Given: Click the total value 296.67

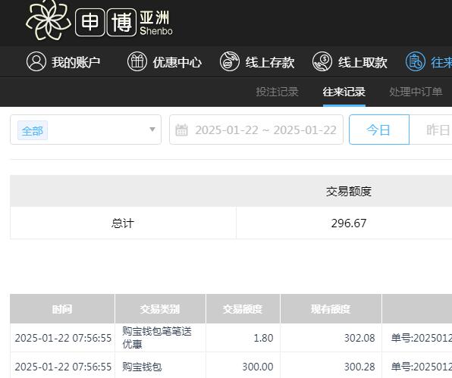Looking at the screenshot, I should [x=349, y=223].
